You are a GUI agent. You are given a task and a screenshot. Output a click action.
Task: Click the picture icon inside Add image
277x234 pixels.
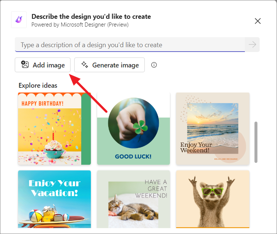click(25, 64)
